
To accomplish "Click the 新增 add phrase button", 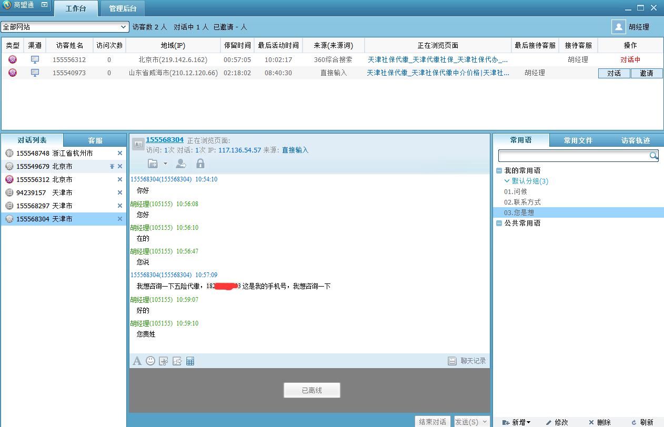I will [x=517, y=422].
